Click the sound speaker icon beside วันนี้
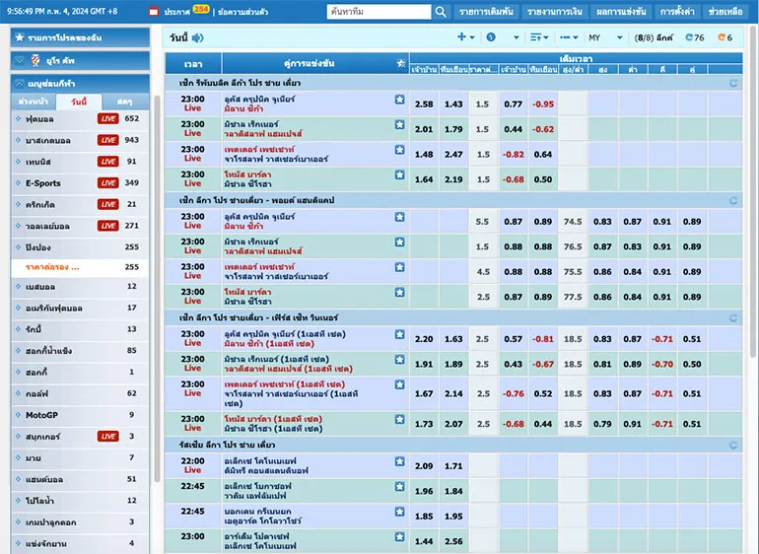759x554 pixels. click(197, 37)
